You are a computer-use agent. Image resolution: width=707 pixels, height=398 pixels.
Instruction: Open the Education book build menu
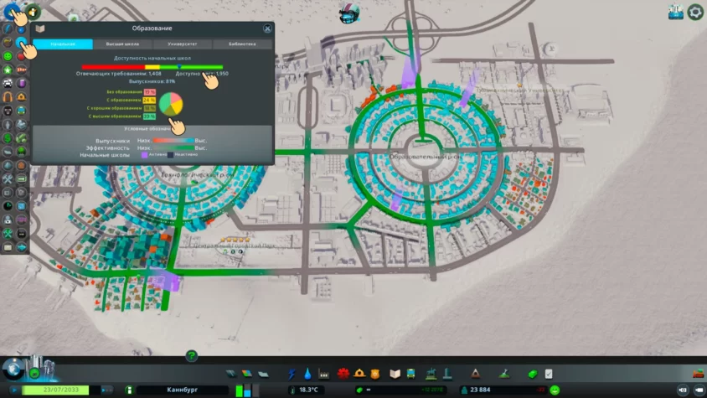click(x=395, y=374)
